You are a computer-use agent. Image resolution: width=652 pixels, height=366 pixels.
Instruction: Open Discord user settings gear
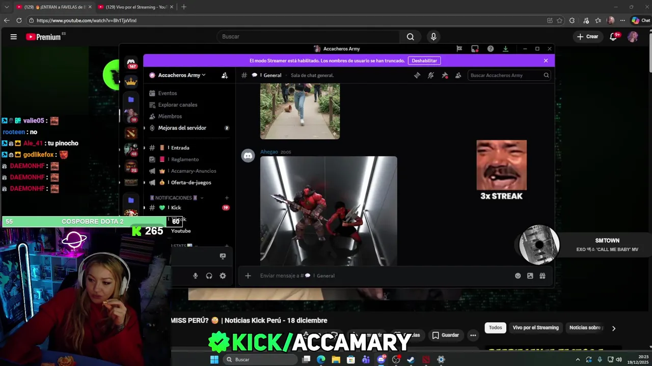[223, 276]
